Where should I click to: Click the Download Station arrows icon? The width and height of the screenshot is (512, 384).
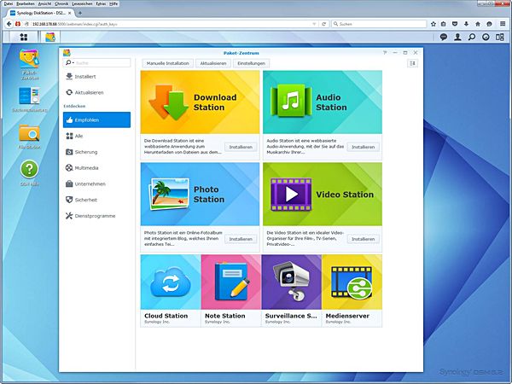click(x=168, y=102)
